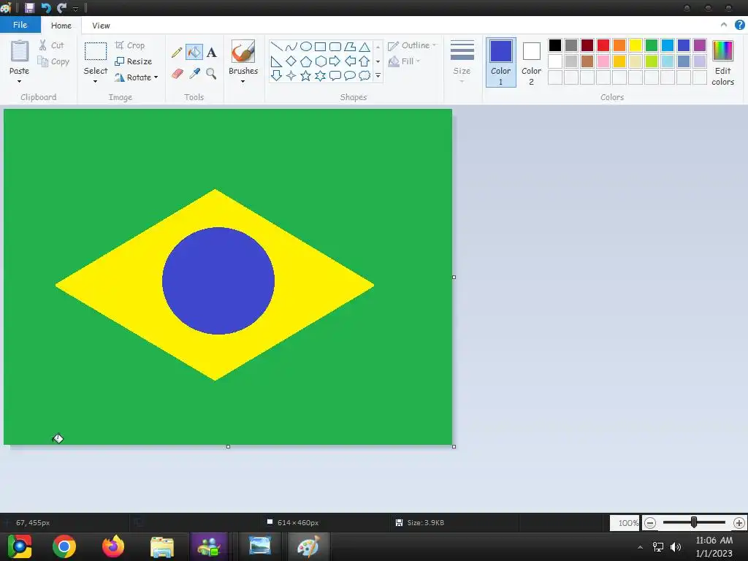Open File Explorer from the taskbar
The image size is (748, 561).
click(x=162, y=546)
